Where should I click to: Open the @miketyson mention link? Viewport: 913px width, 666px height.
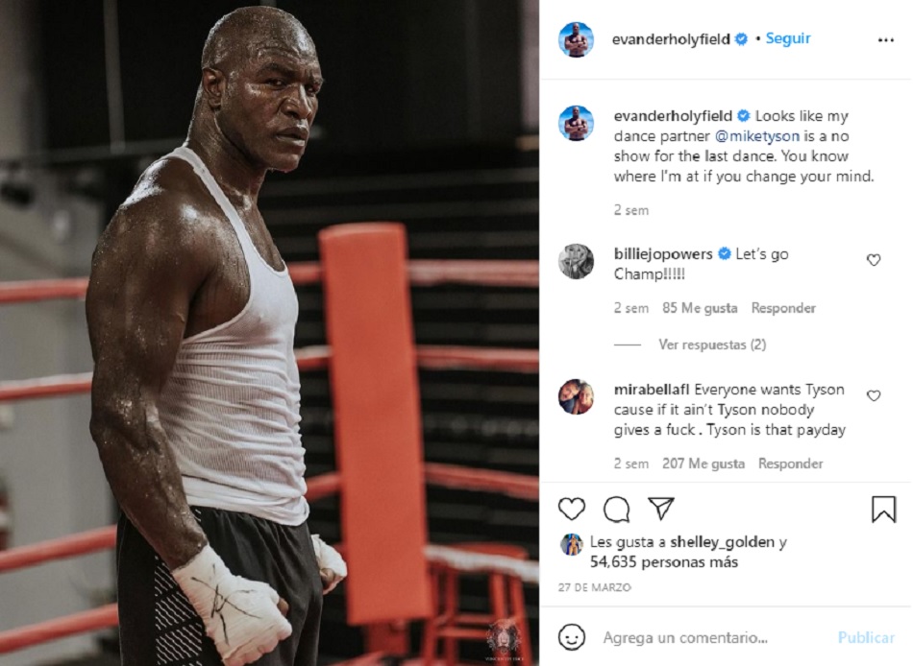point(757,136)
